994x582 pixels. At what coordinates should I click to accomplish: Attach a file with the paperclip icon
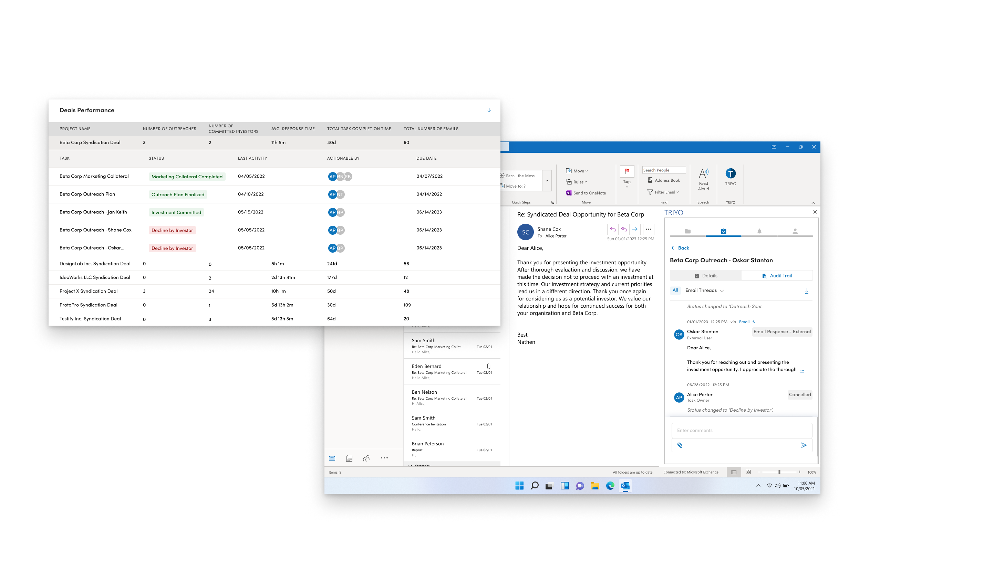[680, 445]
